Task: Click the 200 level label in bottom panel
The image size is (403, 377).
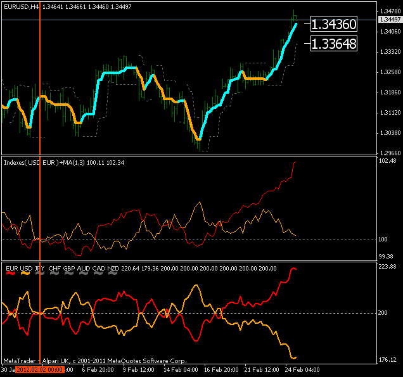Action: (x=383, y=313)
